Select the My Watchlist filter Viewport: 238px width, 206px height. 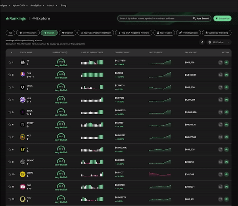point(28,33)
